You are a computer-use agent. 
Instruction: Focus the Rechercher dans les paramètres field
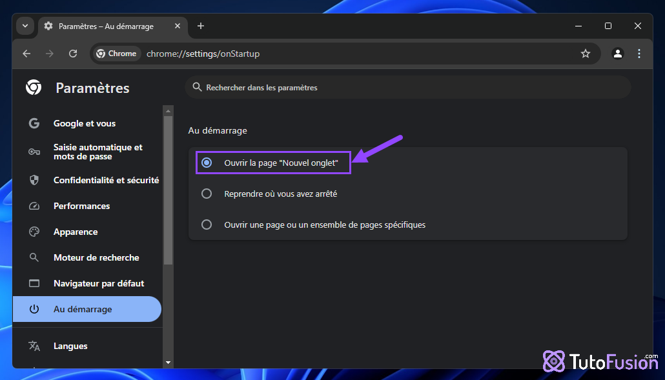pos(408,87)
